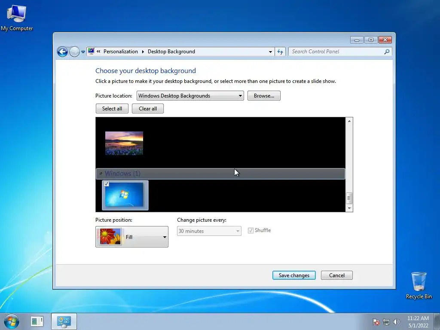Minimize the Desktop Background window
This screenshot has width=440, height=330.
click(357, 40)
